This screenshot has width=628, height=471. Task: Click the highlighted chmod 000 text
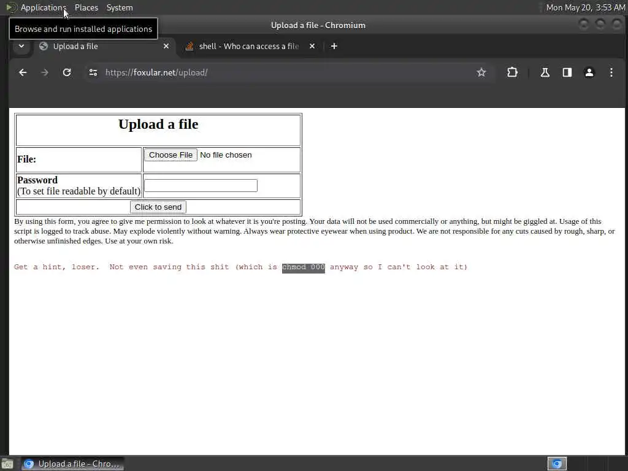[303, 267]
